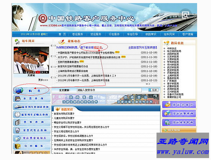Click 更多>>> under station photo

point(43,80)
